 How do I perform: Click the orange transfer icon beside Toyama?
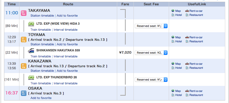[x=23, y=39]
